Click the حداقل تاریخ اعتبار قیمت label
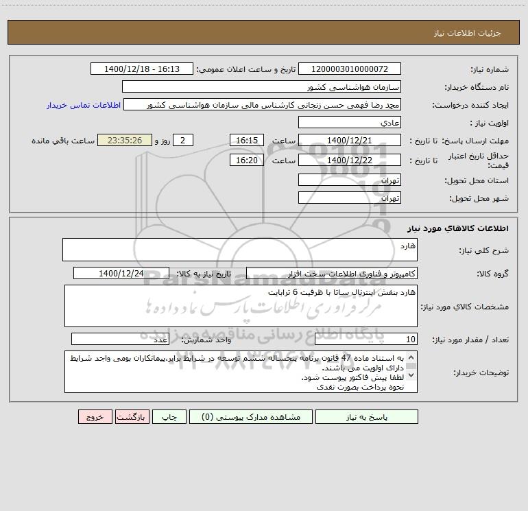528x511 pixels. 478,161
